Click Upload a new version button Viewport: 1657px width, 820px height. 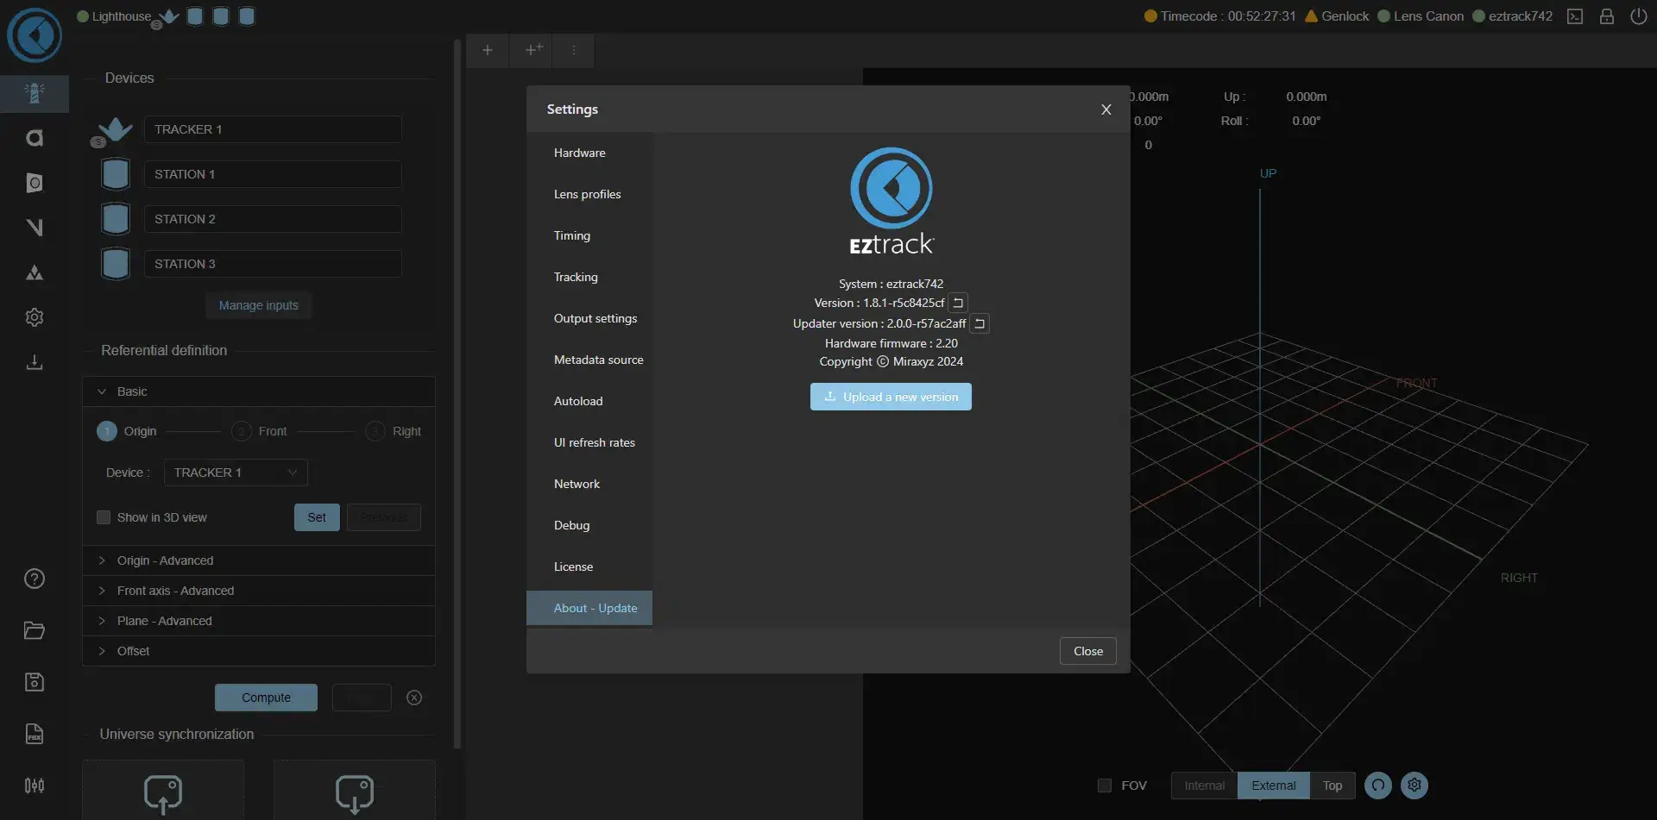pyautogui.click(x=891, y=397)
